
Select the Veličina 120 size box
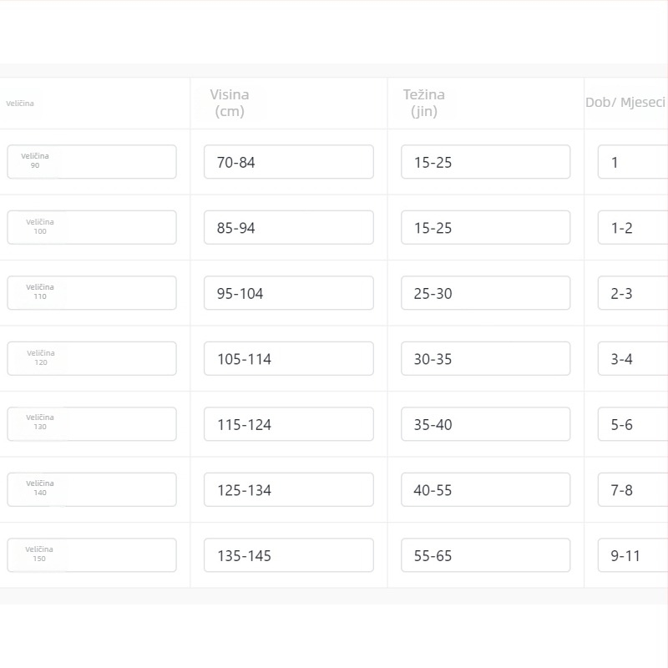coord(92,359)
